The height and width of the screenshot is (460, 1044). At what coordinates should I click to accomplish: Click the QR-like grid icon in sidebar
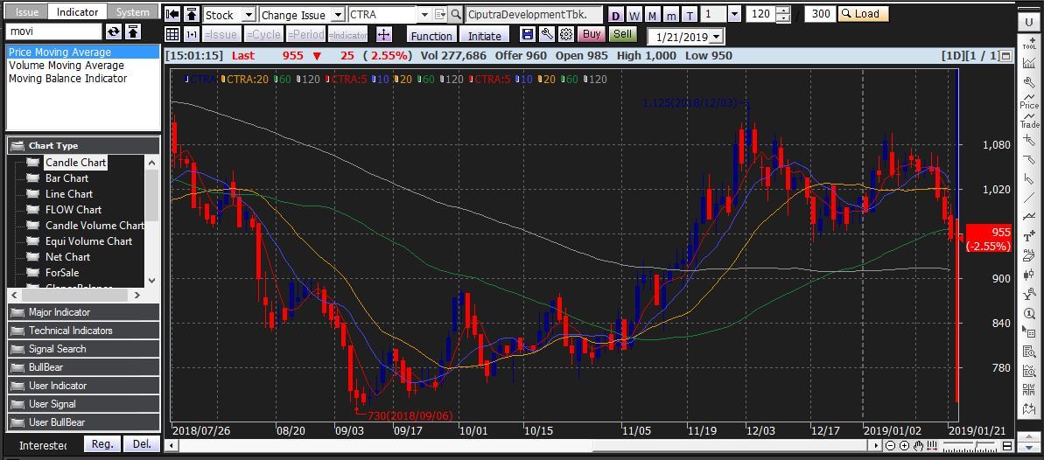(x=1029, y=389)
